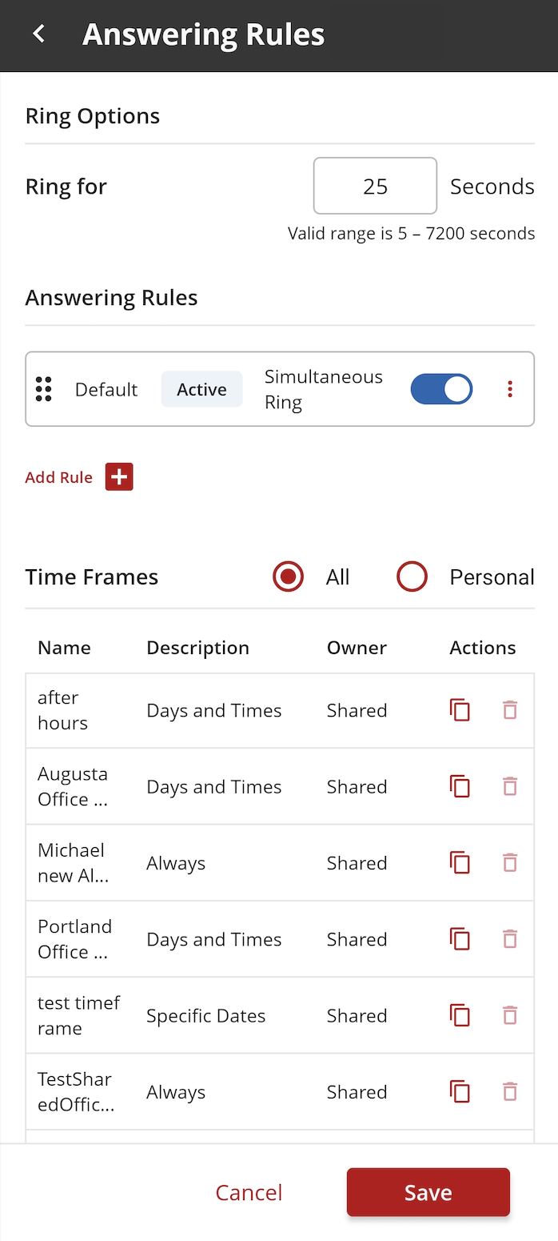Screen dimensions: 558x1241
Task: Delete the Michael new time frame
Action: click(x=510, y=862)
